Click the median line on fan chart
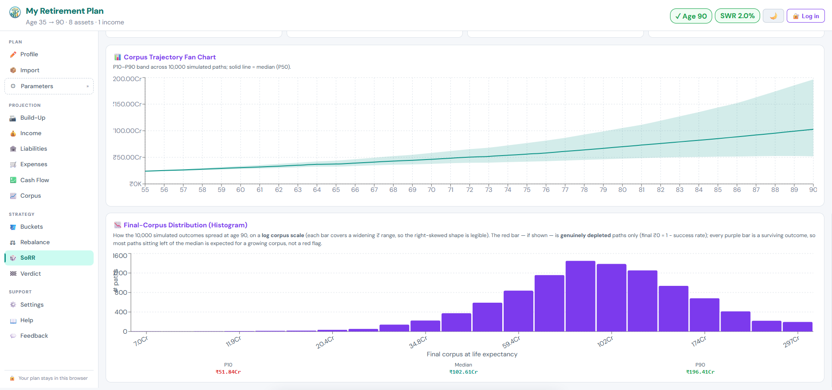This screenshot has height=390, width=832. click(x=479, y=156)
